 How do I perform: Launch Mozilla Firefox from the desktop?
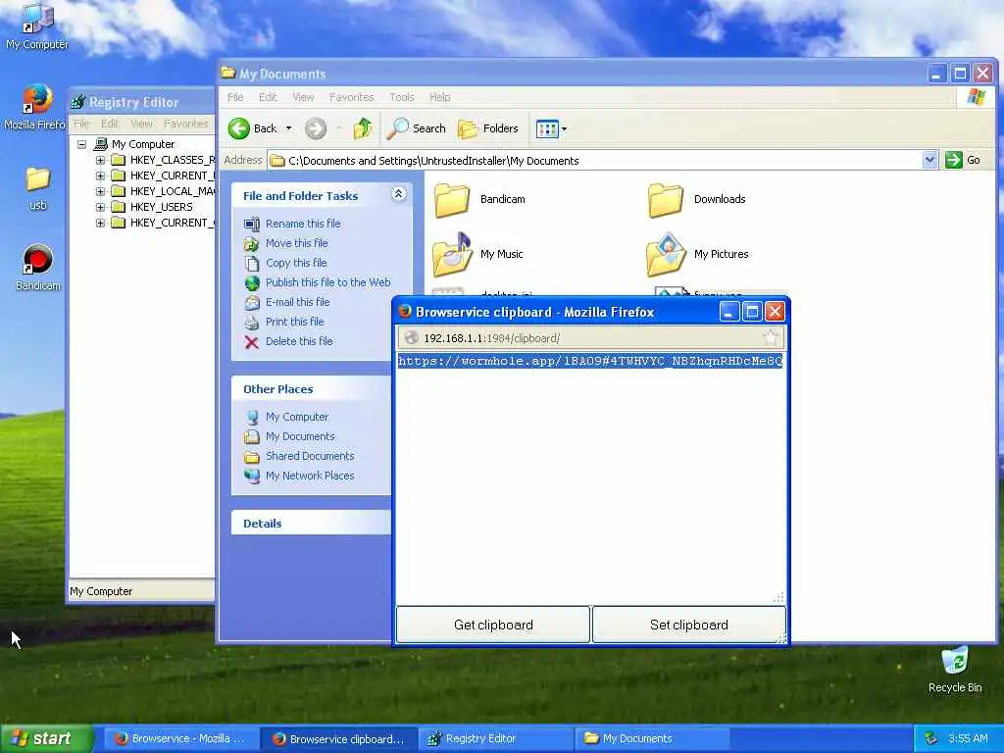tap(35, 107)
